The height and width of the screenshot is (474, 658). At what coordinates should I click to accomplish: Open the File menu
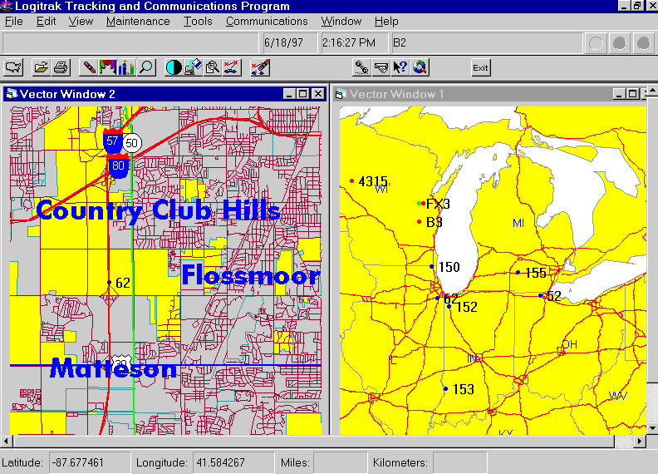pyautogui.click(x=14, y=21)
